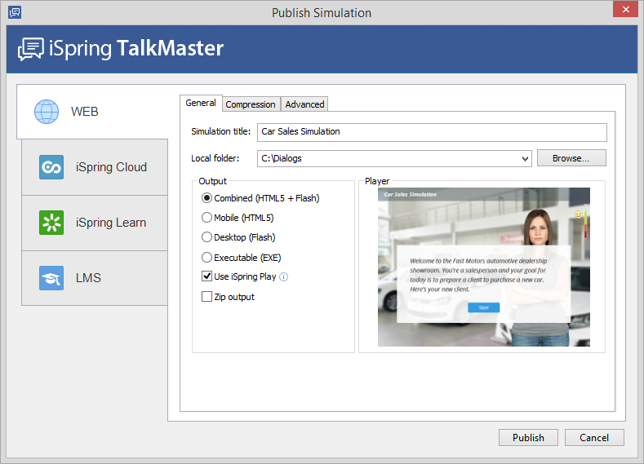Click the iSpring TalkMaster logo icon

[31, 49]
